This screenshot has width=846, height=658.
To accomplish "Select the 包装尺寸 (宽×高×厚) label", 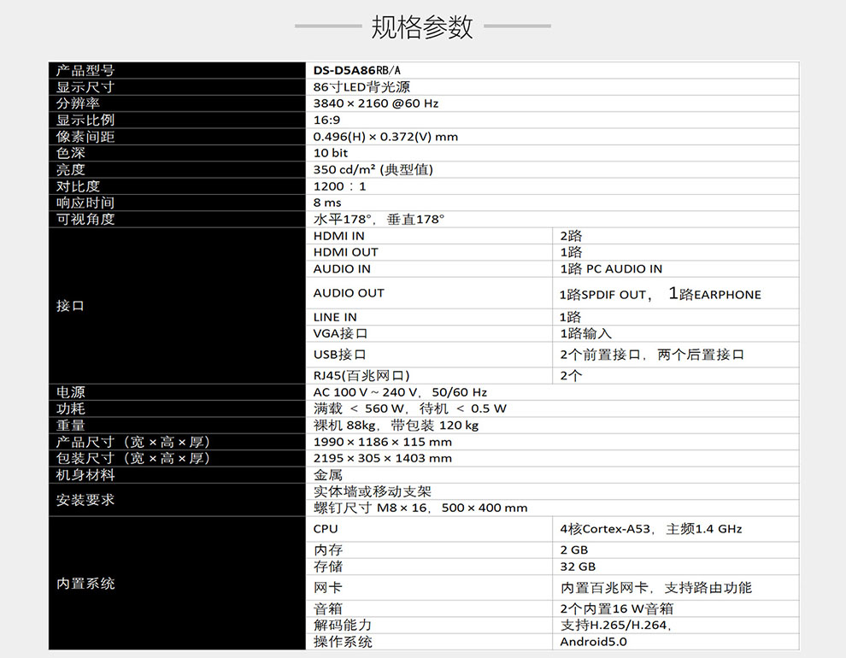I will point(132,458).
